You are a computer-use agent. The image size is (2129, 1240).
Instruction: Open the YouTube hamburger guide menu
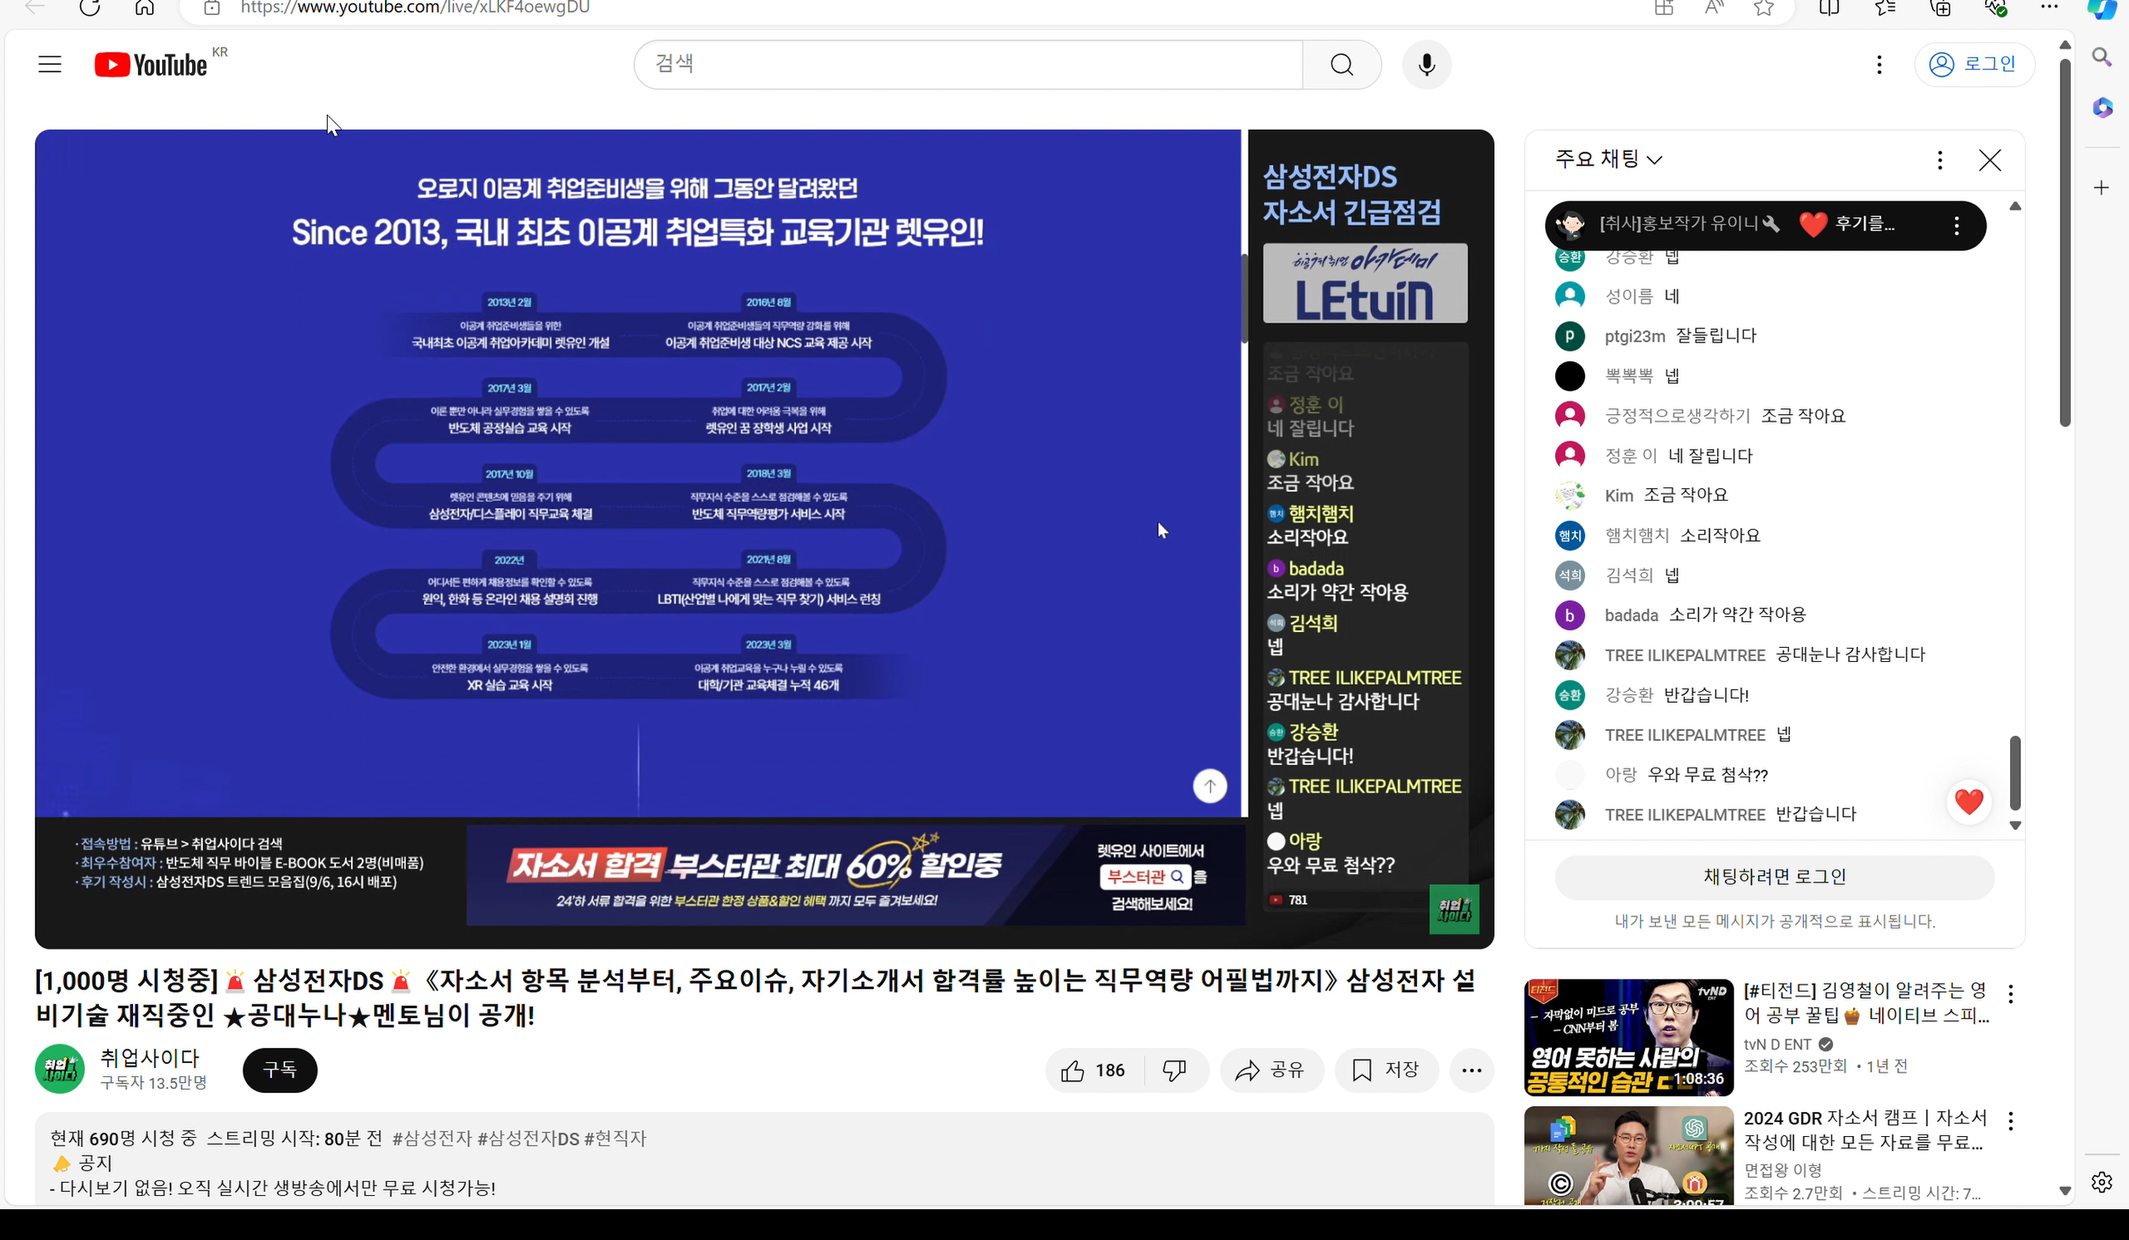[x=50, y=64]
